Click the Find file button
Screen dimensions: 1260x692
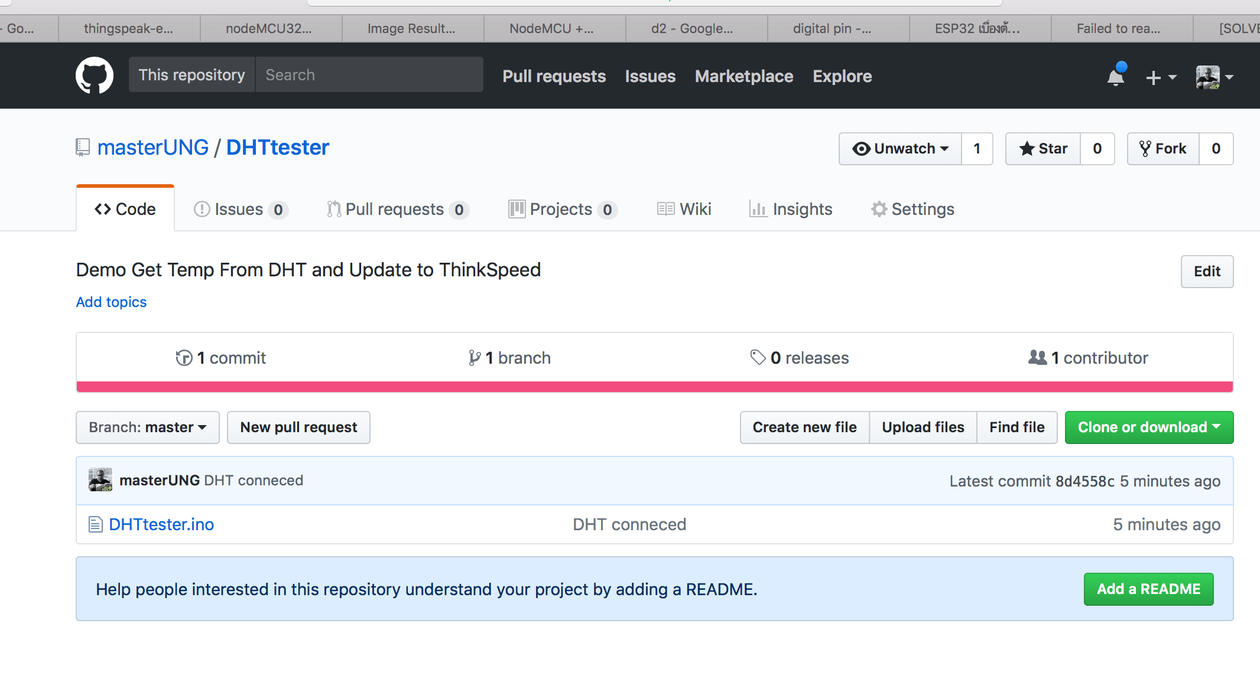click(1017, 427)
